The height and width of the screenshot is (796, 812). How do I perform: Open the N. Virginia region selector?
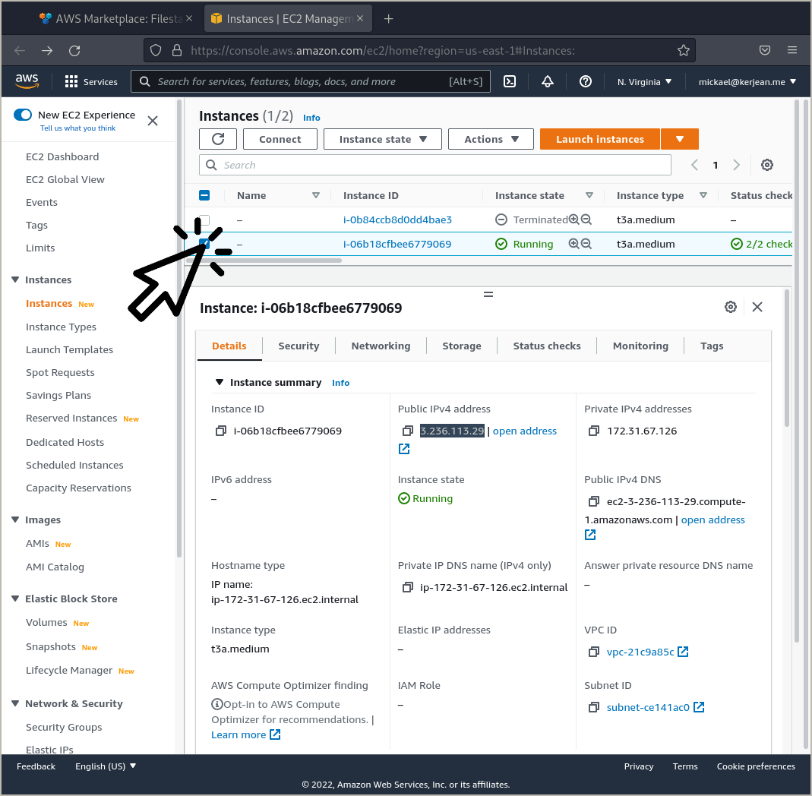pyautogui.click(x=644, y=82)
